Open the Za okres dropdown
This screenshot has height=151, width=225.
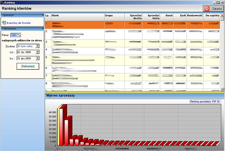[x=37, y=46]
